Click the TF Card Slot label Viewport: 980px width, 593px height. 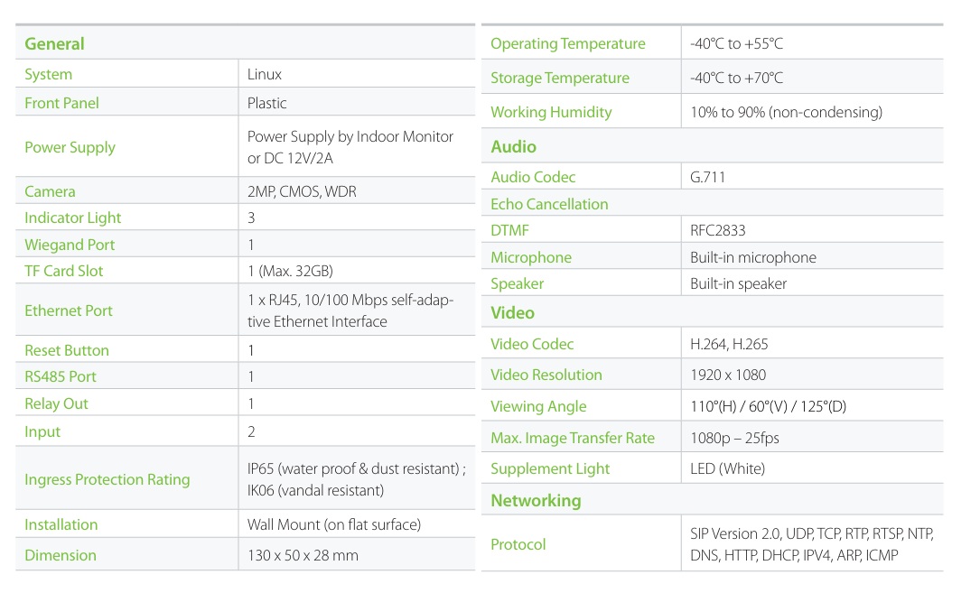pos(63,271)
